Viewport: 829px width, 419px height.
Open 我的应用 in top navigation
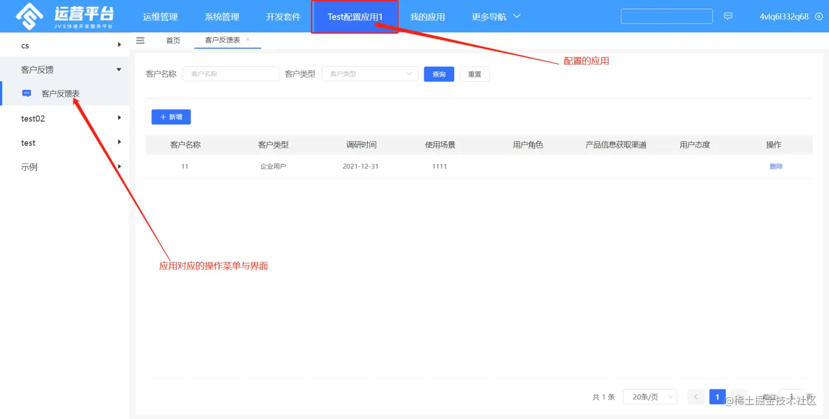click(x=428, y=17)
